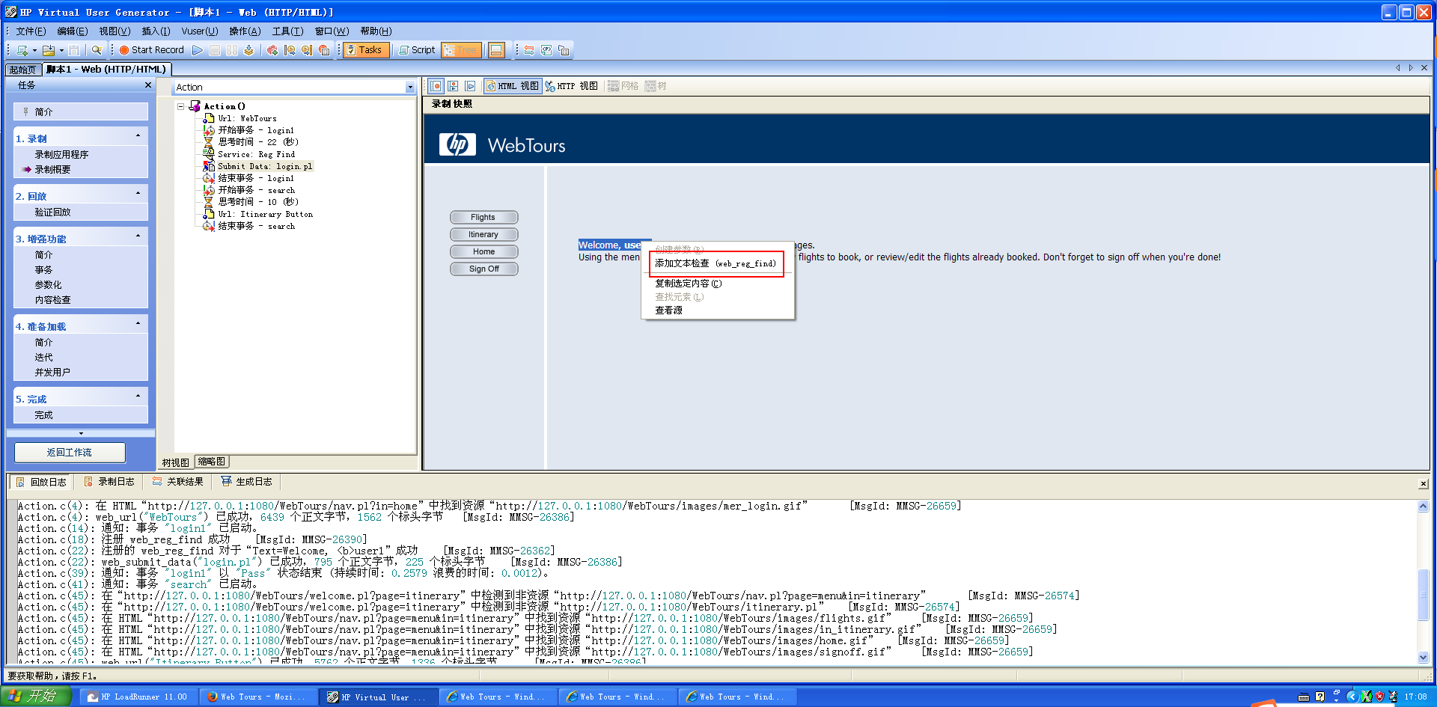Select 添加文本检查 (web_reg_find) menu entry
The image size is (1437, 707).
tap(715, 263)
